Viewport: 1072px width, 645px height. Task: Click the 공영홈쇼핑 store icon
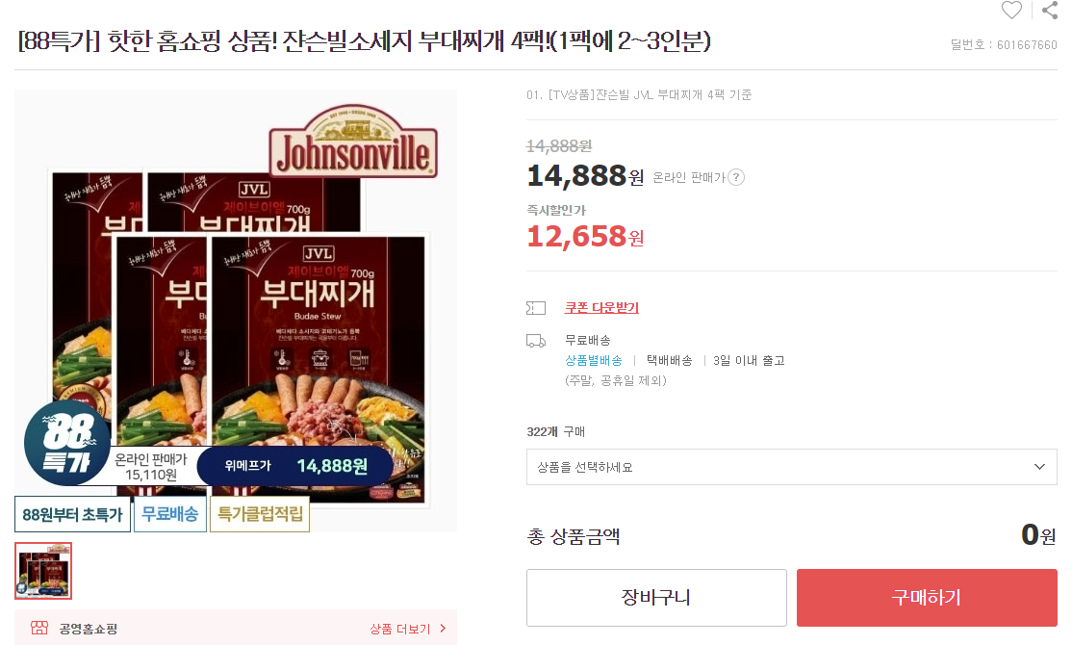[x=39, y=628]
